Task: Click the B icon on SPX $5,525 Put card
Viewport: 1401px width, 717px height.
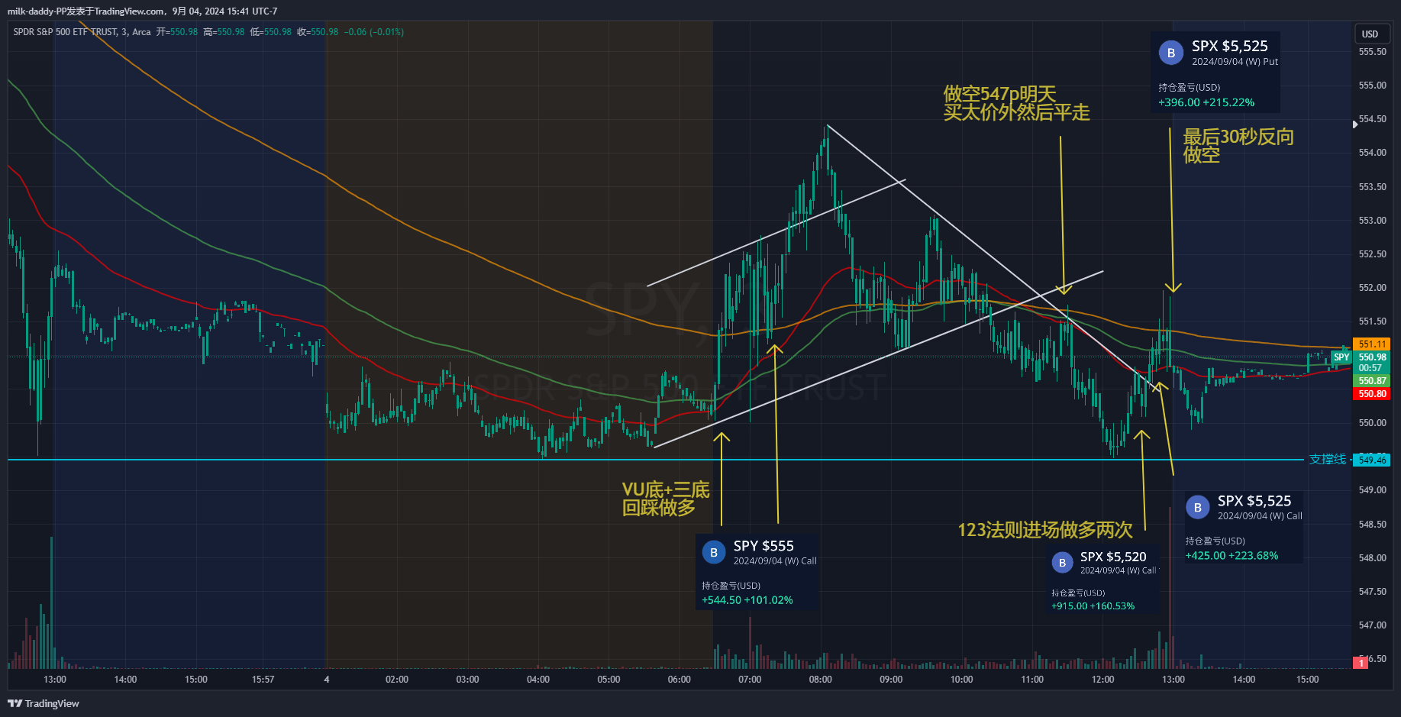Action: [x=1171, y=53]
